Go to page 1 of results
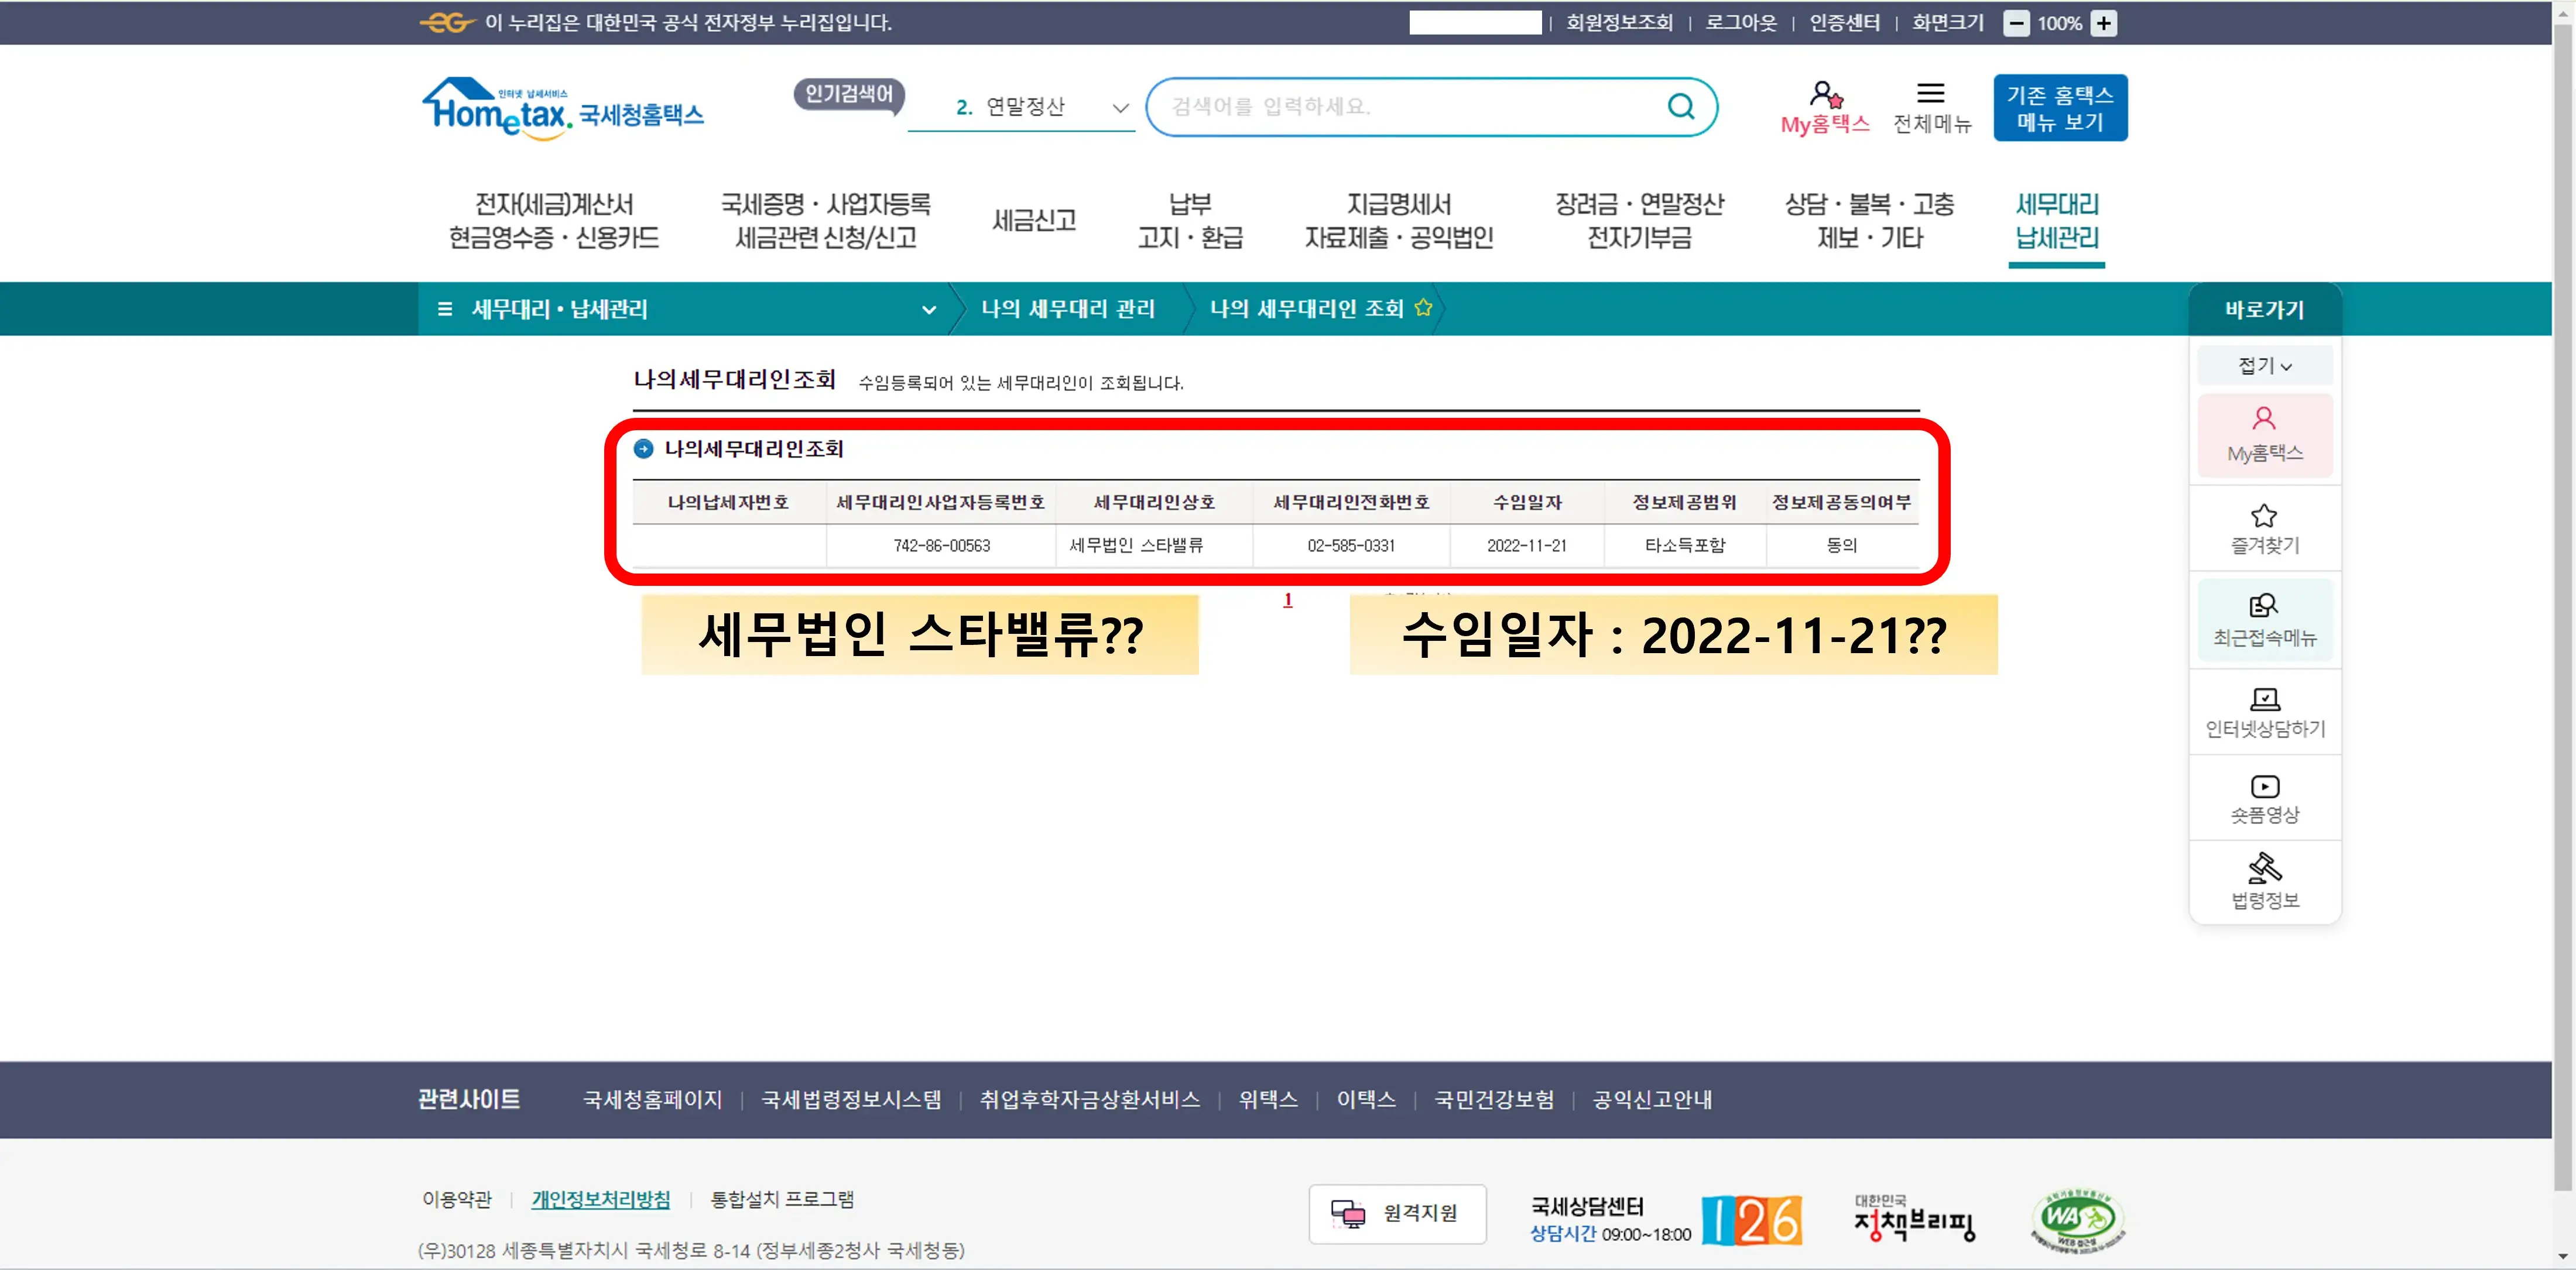The image size is (2576, 1270). click(1288, 599)
